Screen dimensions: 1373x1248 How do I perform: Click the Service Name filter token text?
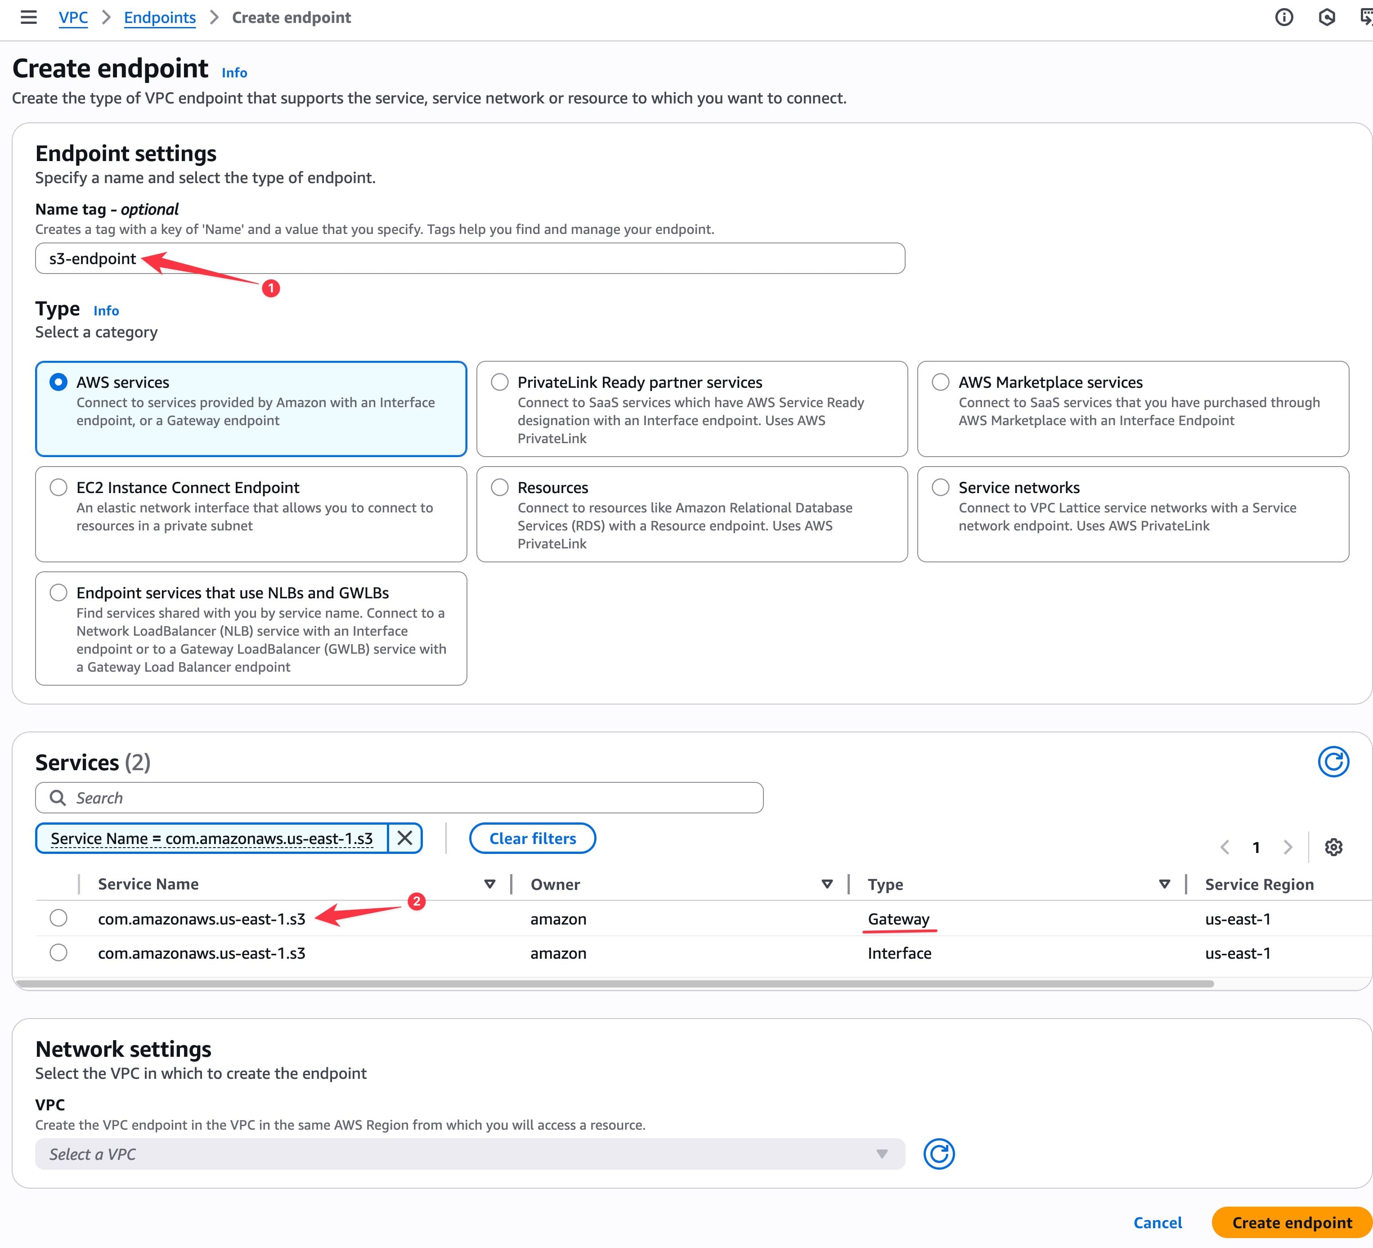(x=212, y=838)
